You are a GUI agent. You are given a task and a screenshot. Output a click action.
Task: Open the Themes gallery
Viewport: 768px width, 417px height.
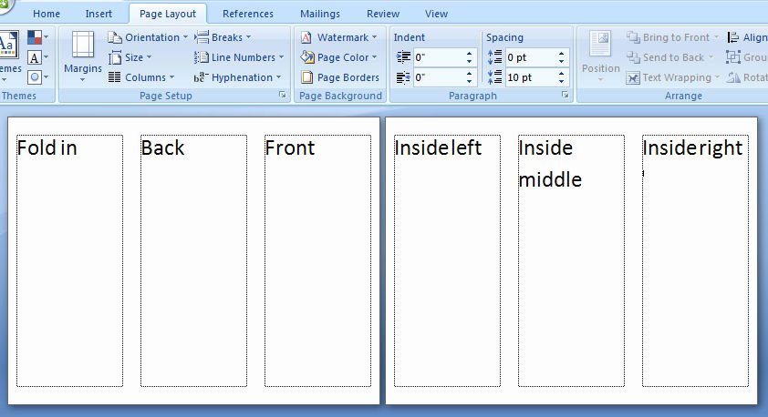point(10,56)
